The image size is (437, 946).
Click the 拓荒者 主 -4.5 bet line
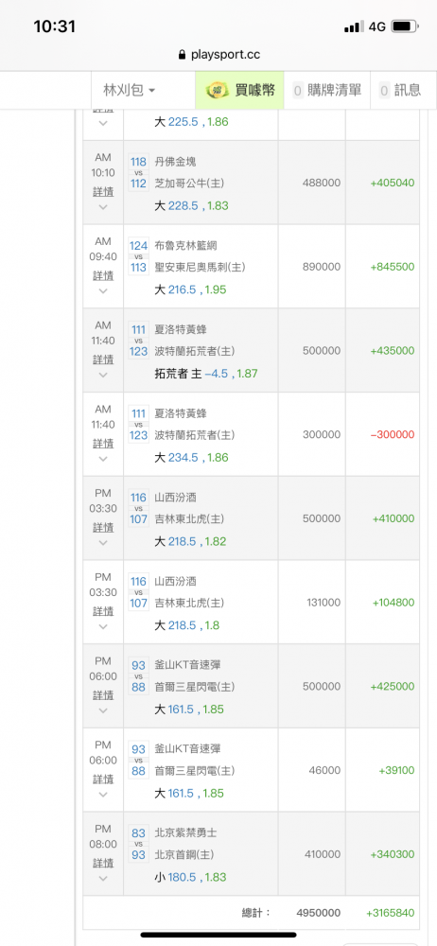(x=206, y=374)
